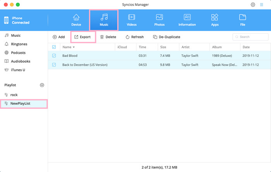Click the 9.8 MB size cell
This screenshot has width=271, height=172.
165,65
